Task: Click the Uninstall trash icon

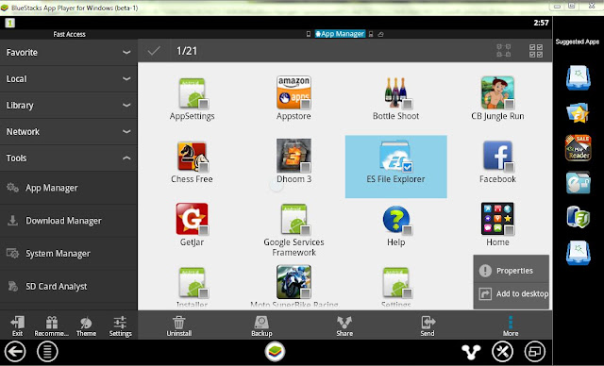Action: coord(179,322)
